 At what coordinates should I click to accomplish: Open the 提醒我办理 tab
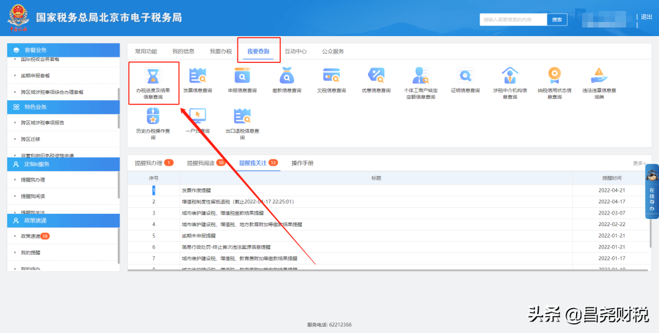tap(149, 163)
